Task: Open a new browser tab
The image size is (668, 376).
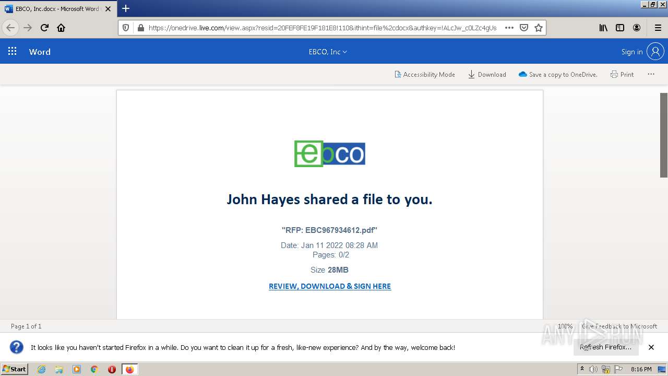Action: (126, 8)
